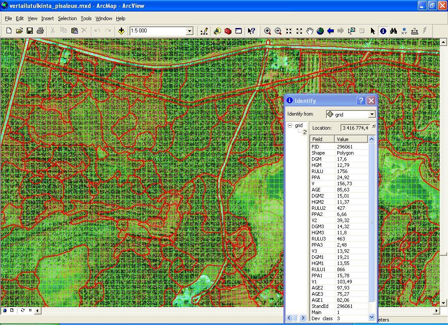Open the File menu
The width and height of the screenshot is (448, 325).
click(x=8, y=18)
